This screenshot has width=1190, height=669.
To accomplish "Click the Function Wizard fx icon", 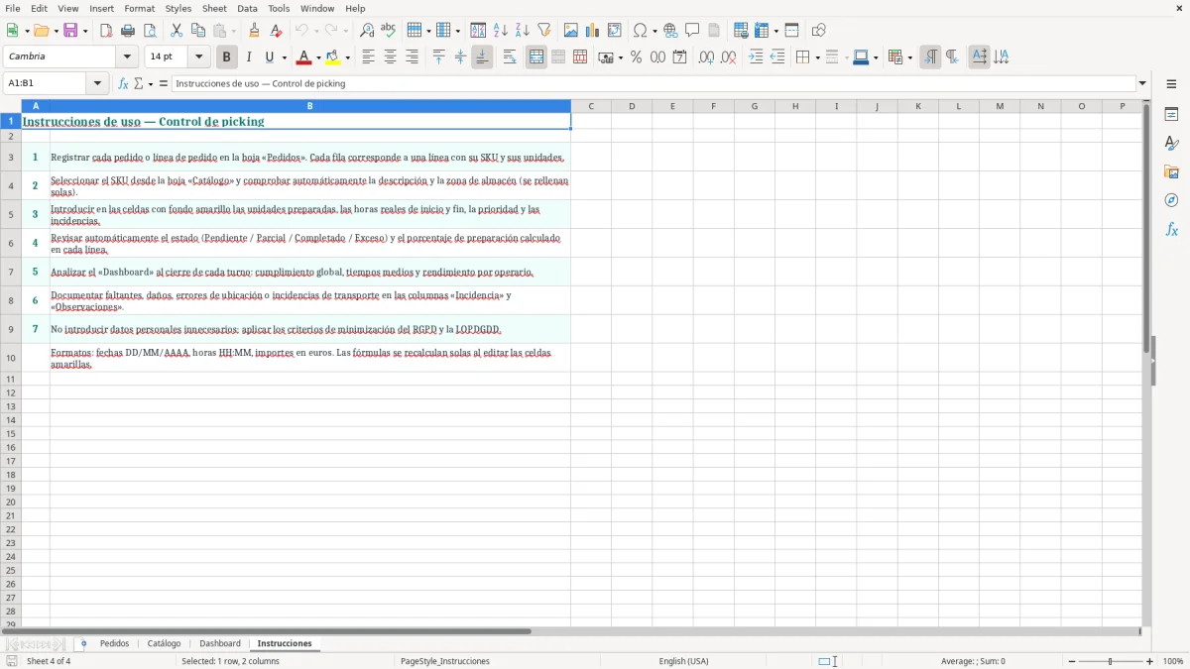I will pyautogui.click(x=124, y=84).
